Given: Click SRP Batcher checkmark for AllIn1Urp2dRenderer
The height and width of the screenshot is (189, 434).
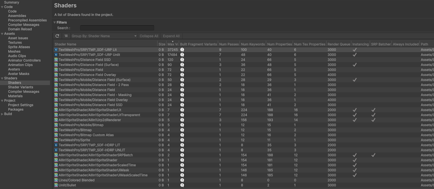Looking at the screenshot, I should point(373,120).
